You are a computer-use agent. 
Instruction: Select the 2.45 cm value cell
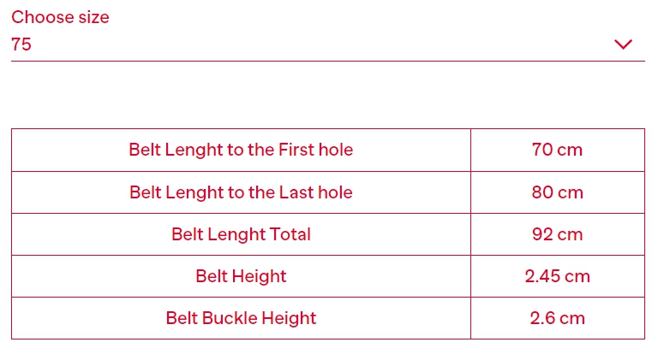click(558, 276)
